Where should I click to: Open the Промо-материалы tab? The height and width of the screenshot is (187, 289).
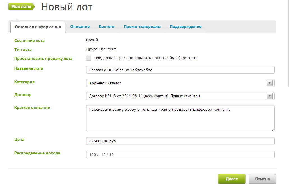[142, 26]
